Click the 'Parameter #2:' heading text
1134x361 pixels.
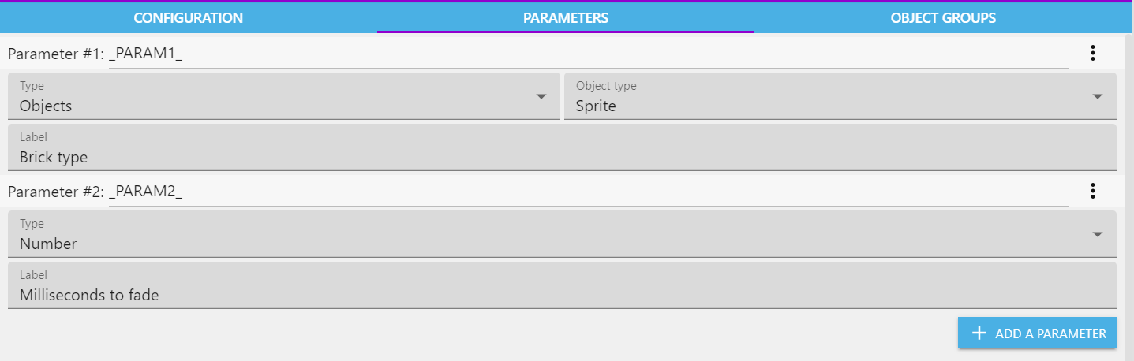point(56,192)
